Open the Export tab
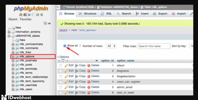Image resolution: width=198 pixels, height=100 pixels. [160, 14]
